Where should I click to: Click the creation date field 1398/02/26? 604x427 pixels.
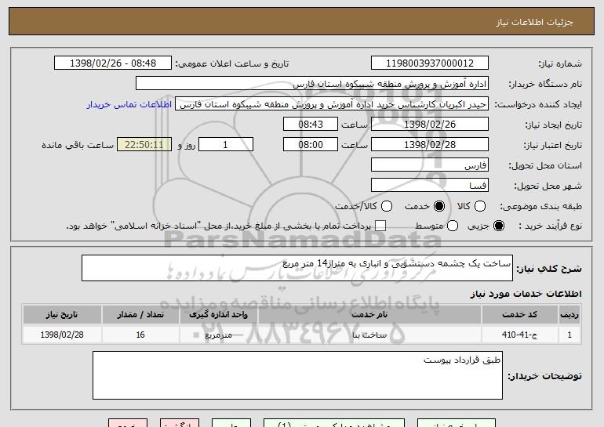(x=430, y=125)
